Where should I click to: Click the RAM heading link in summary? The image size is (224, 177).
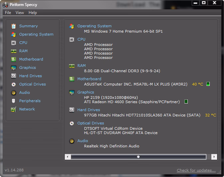pyautogui.click(x=81, y=66)
